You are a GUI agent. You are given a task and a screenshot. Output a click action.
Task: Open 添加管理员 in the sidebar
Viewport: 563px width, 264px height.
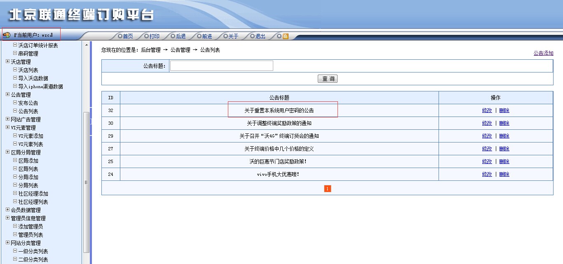coord(30,227)
